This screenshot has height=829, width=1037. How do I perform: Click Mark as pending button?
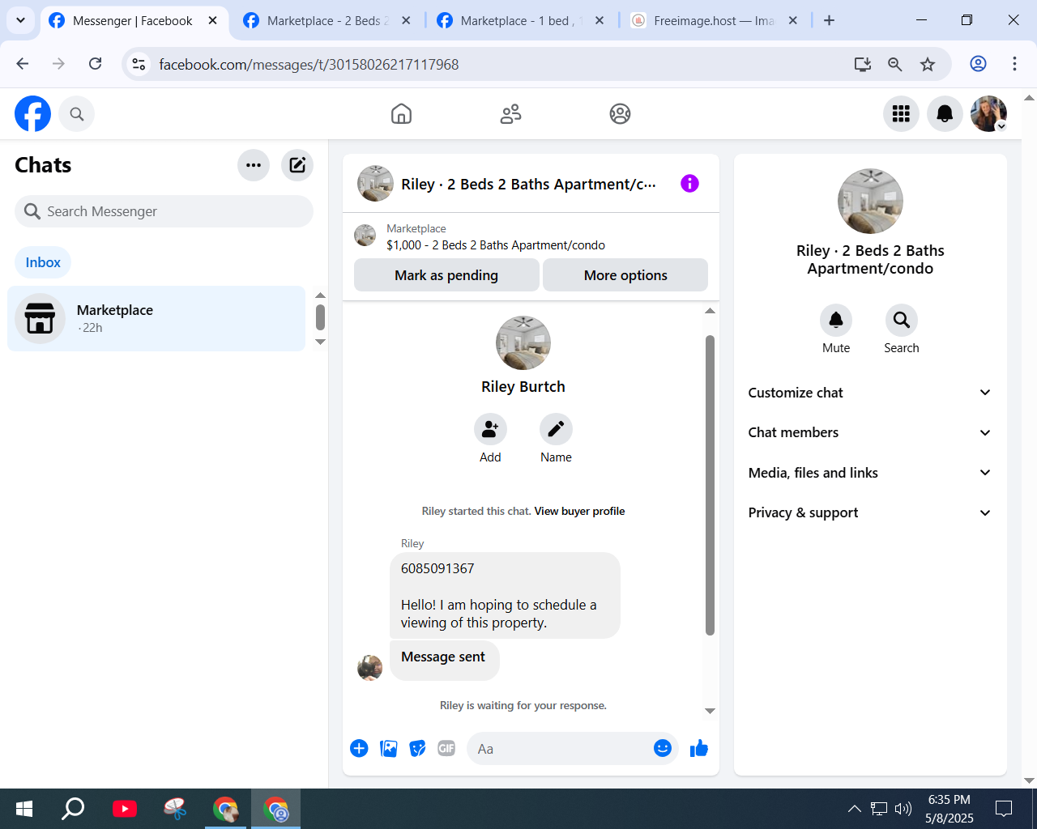[x=446, y=275]
